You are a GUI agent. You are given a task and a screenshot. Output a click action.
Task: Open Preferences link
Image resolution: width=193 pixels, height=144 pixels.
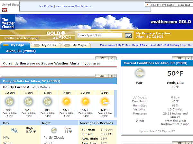pos(108,45)
